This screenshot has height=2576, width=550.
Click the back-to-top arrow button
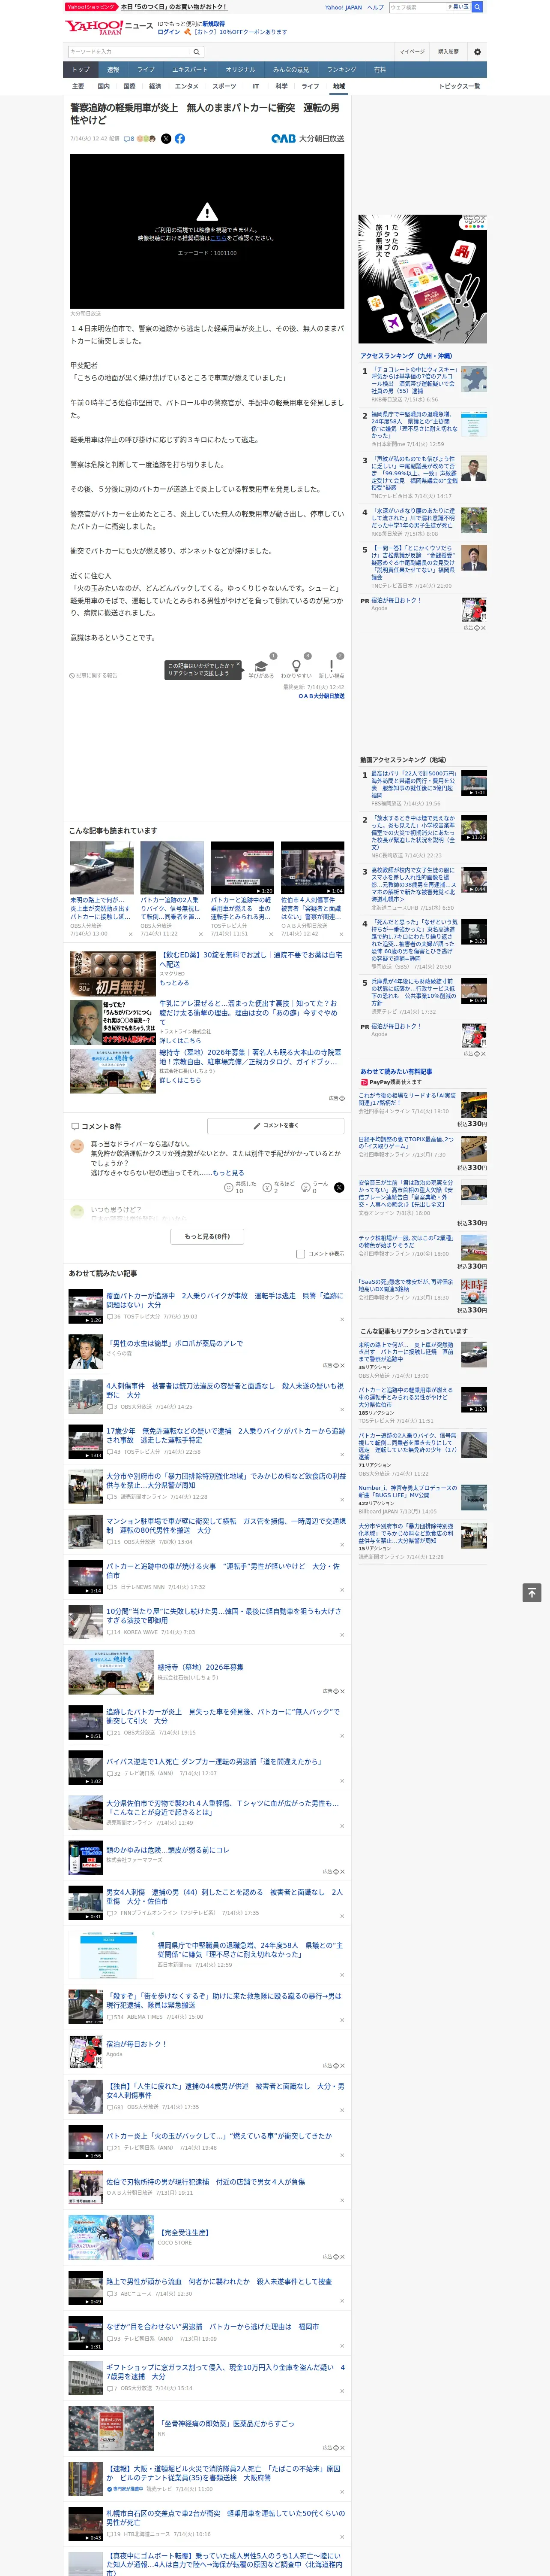pyautogui.click(x=531, y=1592)
